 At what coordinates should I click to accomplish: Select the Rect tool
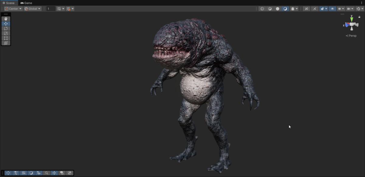[x=6, y=38]
